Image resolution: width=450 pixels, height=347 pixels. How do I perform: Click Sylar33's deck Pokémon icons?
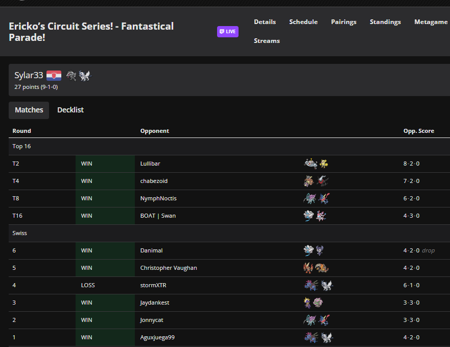(79, 76)
